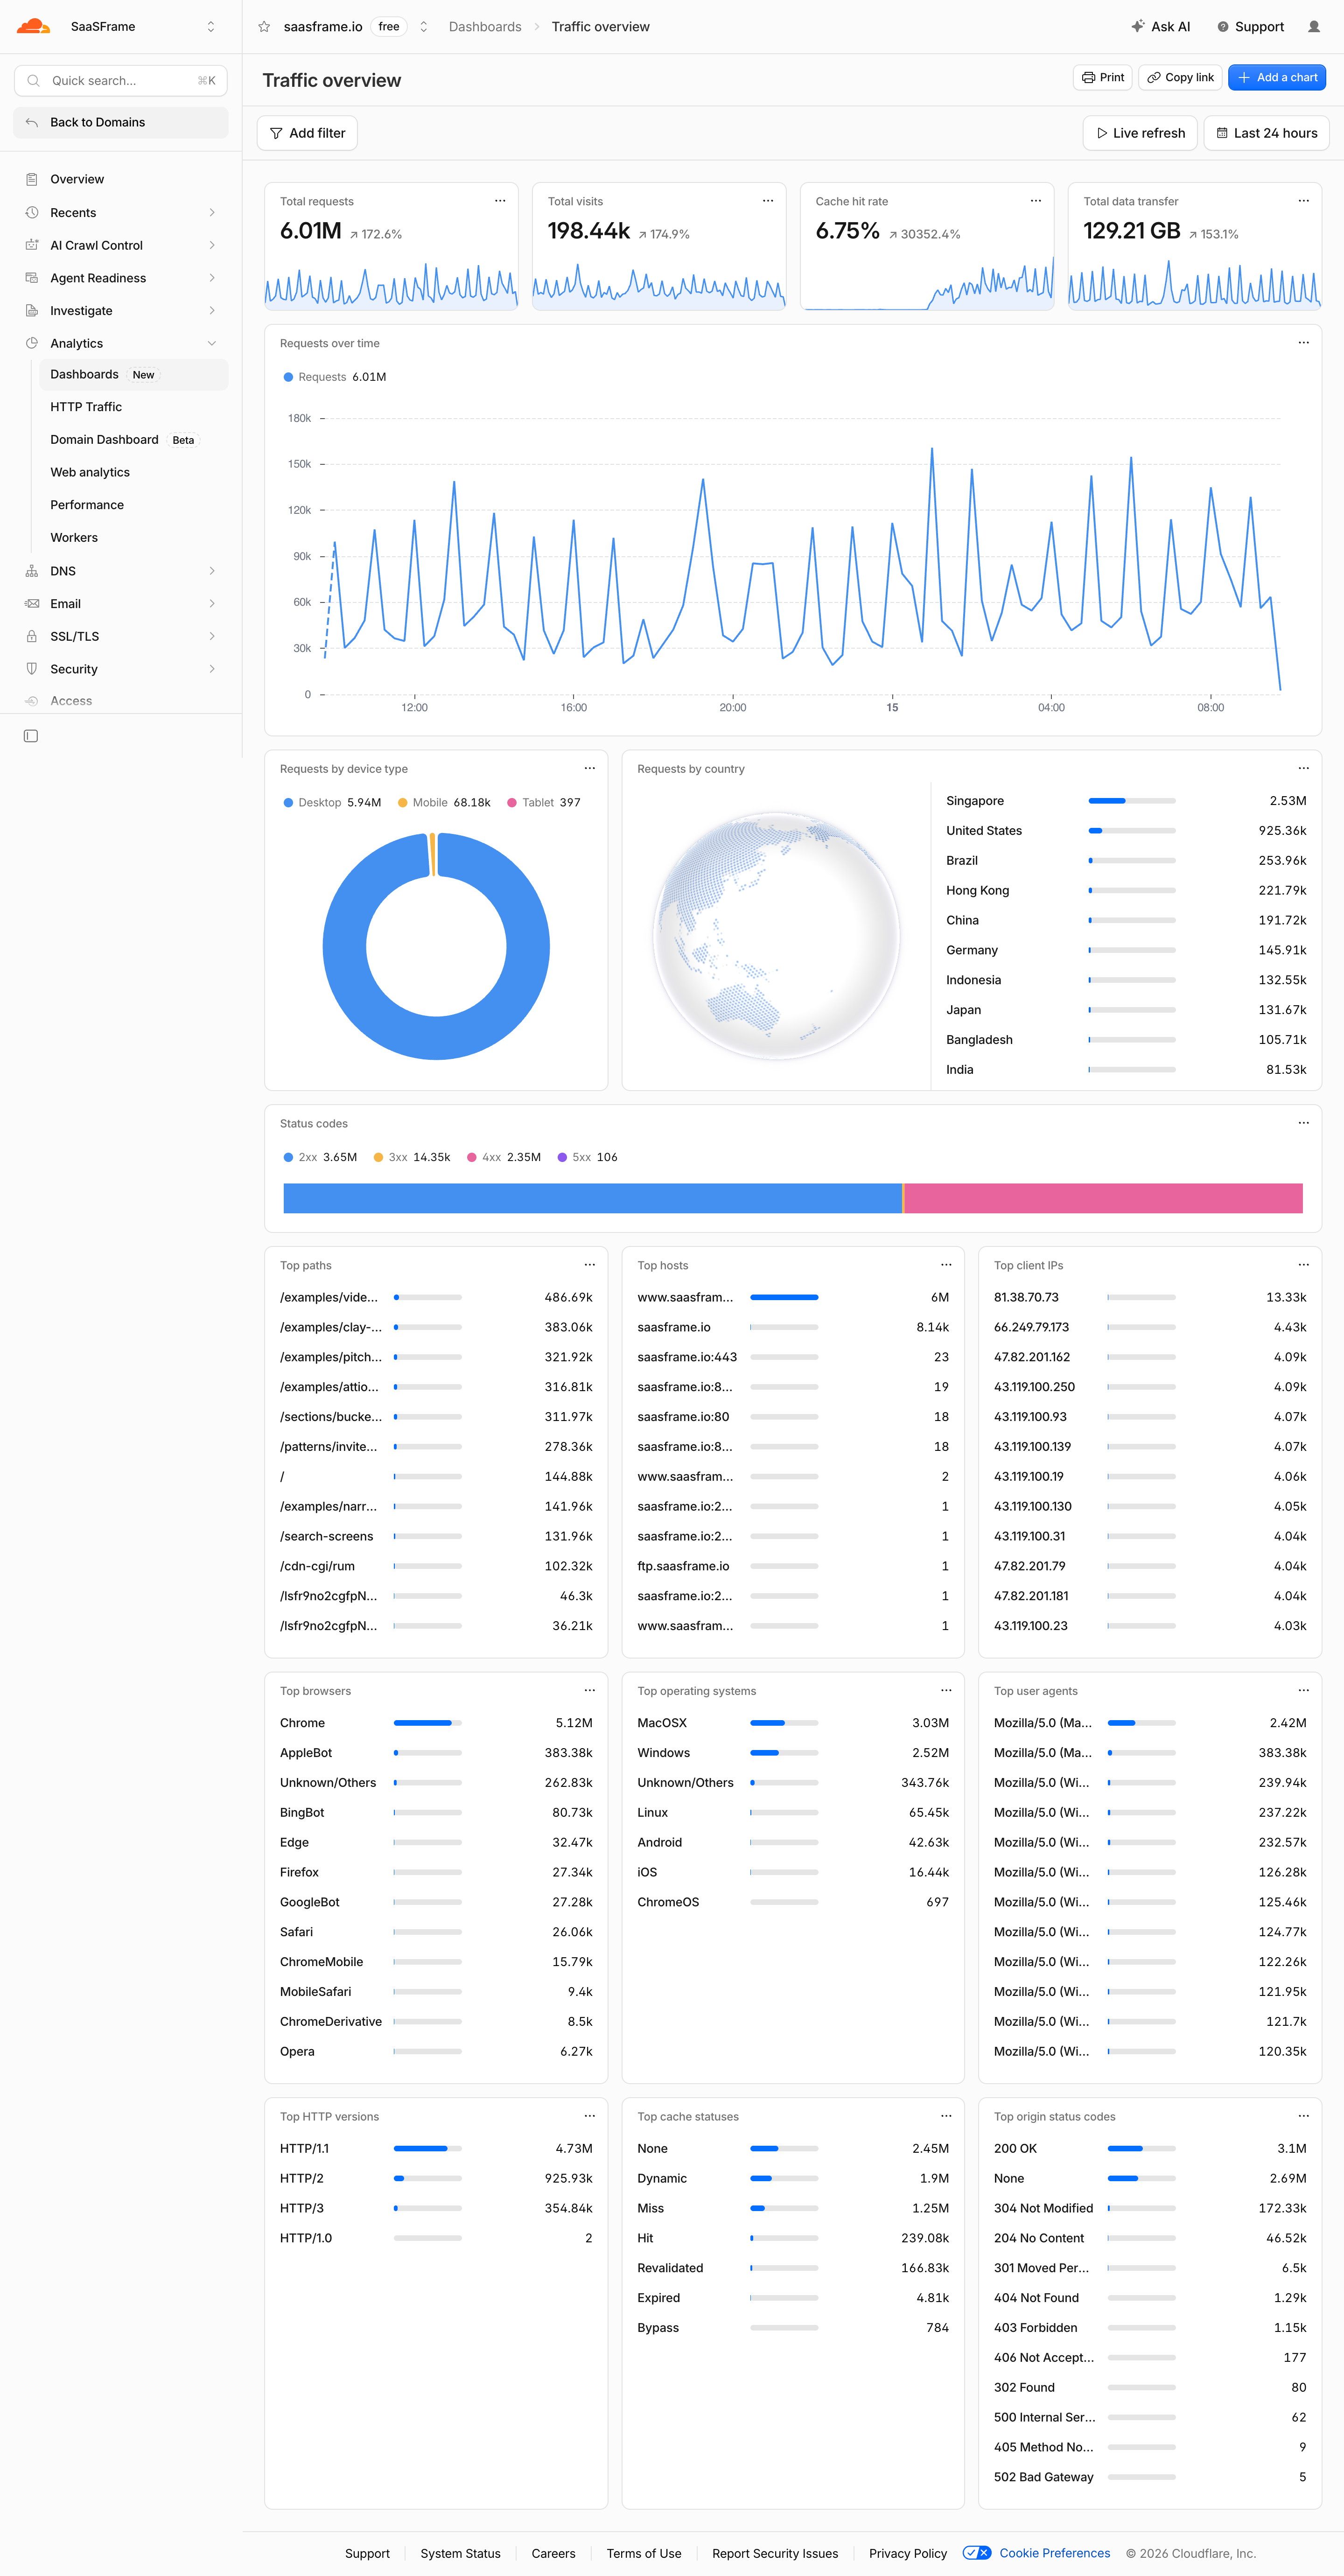The height and width of the screenshot is (2576, 1344).
Task: Collapse sidebar using panel icon
Action: point(31,736)
